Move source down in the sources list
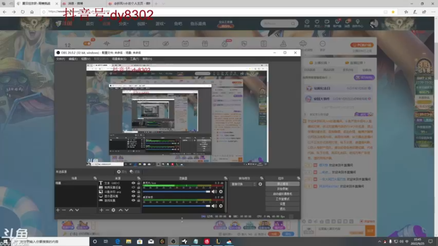 [x=126, y=210]
